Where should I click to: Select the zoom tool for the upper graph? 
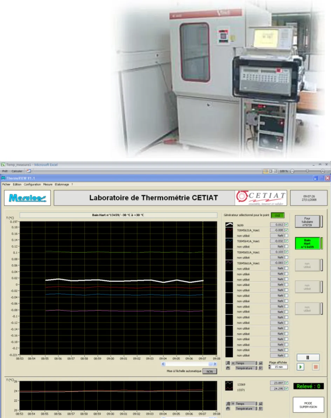click(x=228, y=363)
